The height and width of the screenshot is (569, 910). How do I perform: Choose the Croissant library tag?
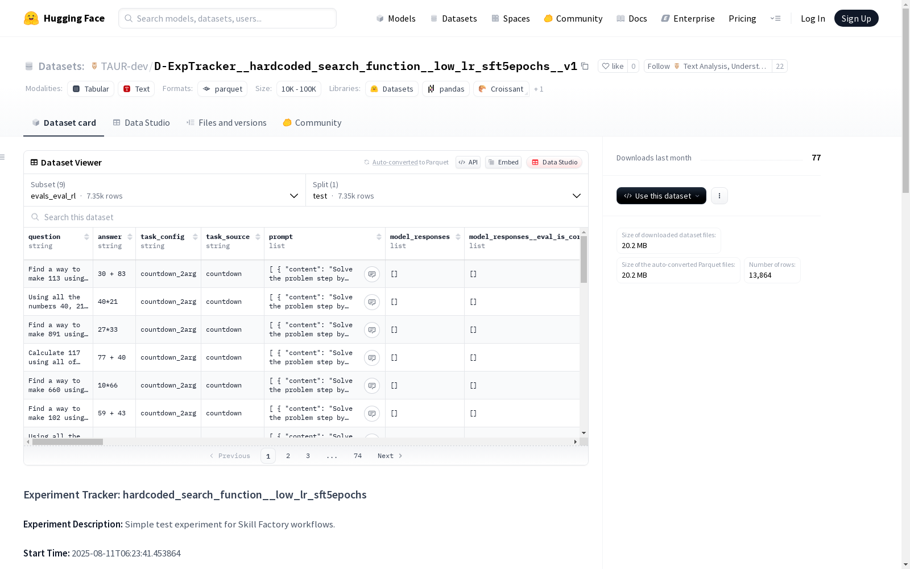pyautogui.click(x=501, y=89)
